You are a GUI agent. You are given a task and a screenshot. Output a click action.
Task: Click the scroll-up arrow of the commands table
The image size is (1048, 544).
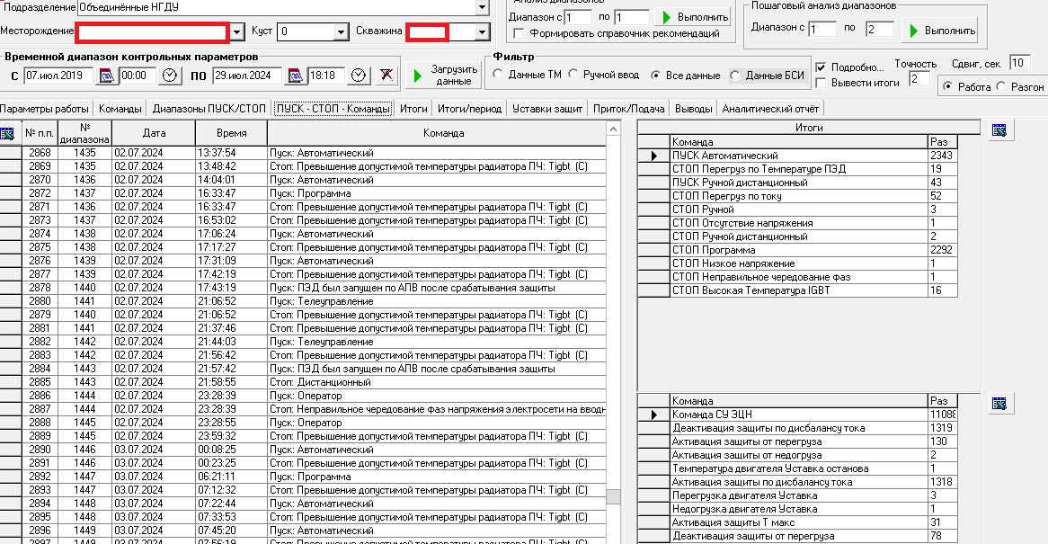click(613, 129)
